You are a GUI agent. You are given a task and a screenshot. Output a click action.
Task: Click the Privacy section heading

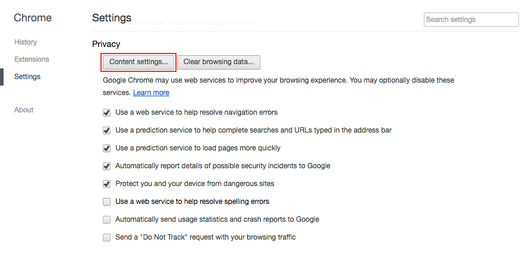(106, 44)
